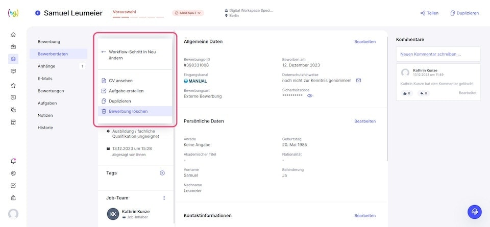
Task: Like Kathrin Kunze's comment with thumbs-up
Action: click(x=407, y=93)
